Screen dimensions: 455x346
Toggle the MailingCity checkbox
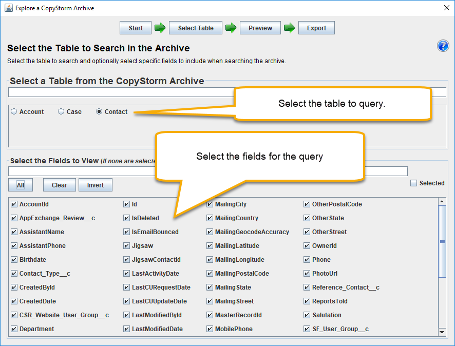point(210,204)
